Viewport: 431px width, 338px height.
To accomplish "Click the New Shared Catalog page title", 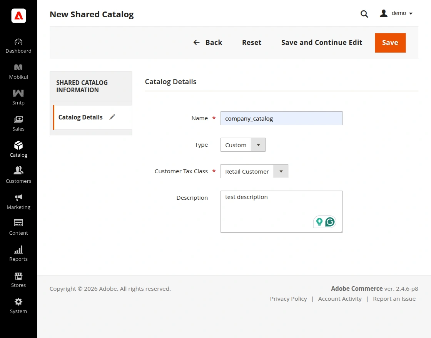I will point(92,14).
